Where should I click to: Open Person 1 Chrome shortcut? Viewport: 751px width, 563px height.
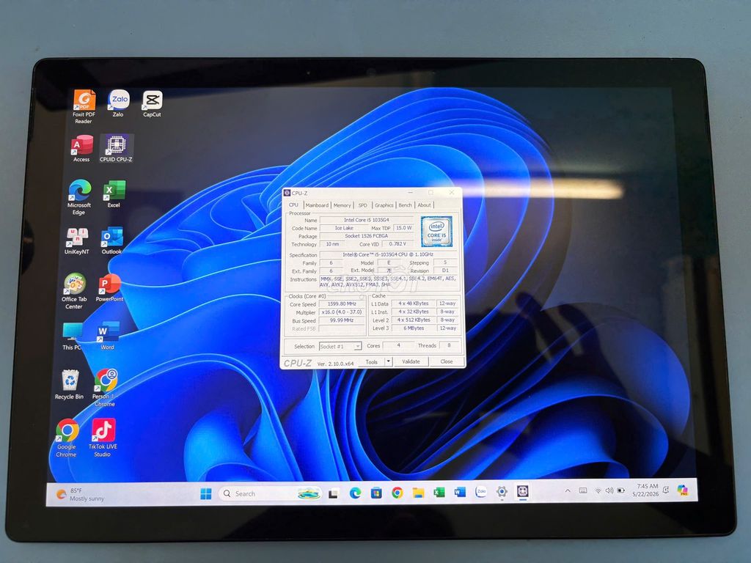tap(105, 388)
